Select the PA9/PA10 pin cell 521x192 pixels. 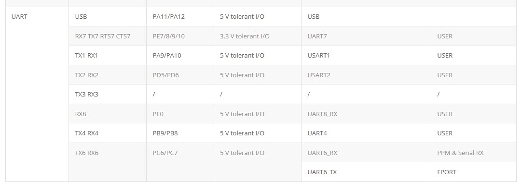click(180, 56)
